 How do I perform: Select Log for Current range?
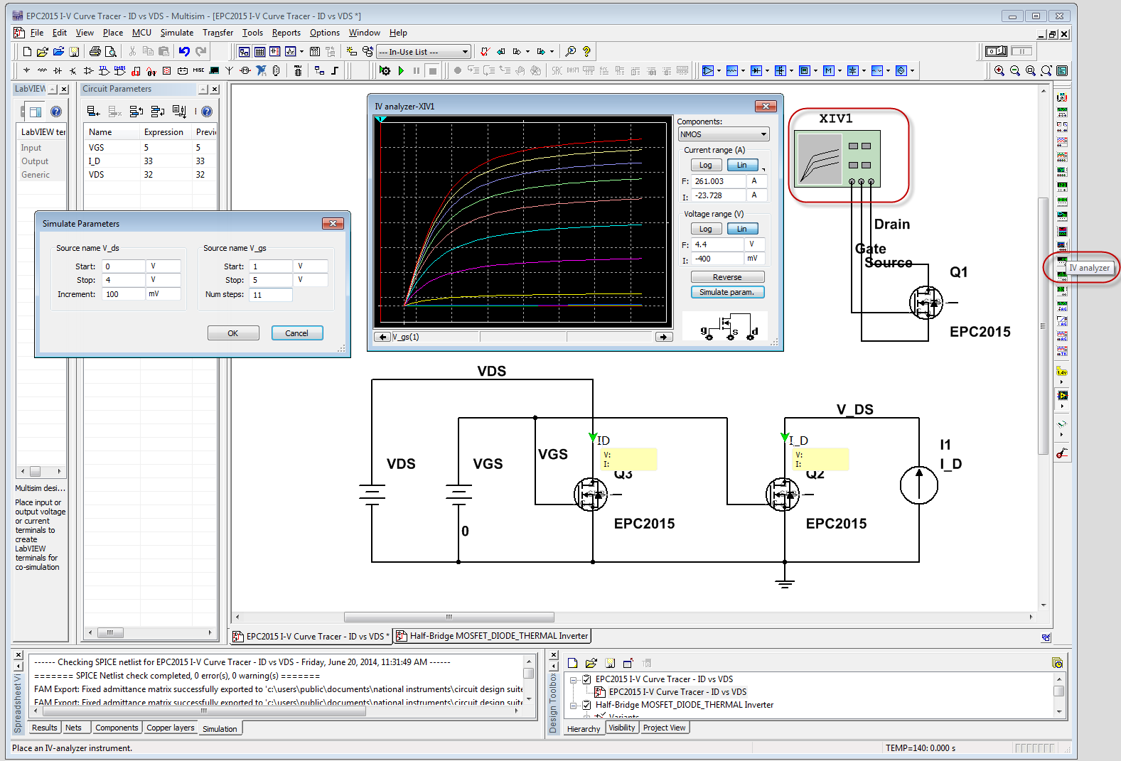tap(706, 165)
